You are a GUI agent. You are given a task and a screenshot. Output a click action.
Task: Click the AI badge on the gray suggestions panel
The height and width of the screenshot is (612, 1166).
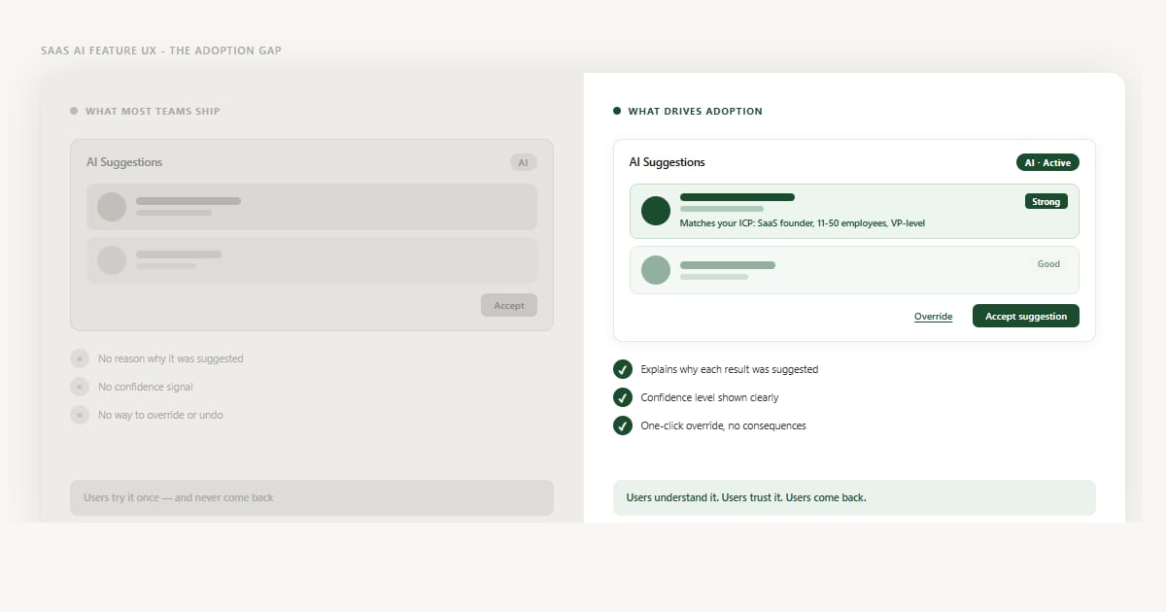(x=524, y=162)
